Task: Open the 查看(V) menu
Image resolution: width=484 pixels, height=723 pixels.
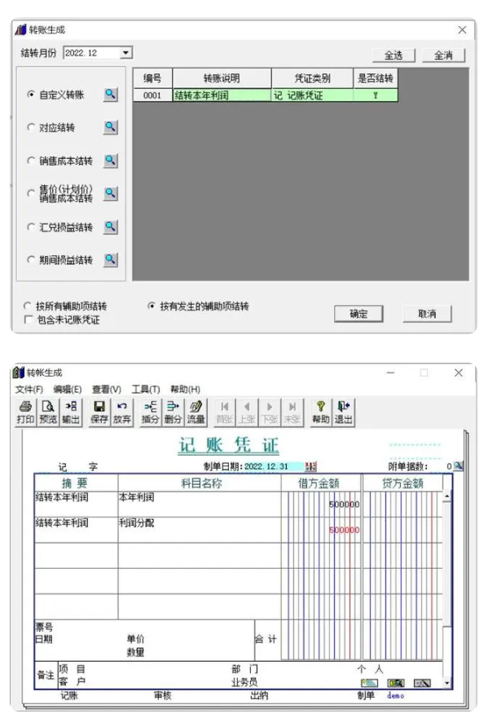Action: tap(107, 389)
